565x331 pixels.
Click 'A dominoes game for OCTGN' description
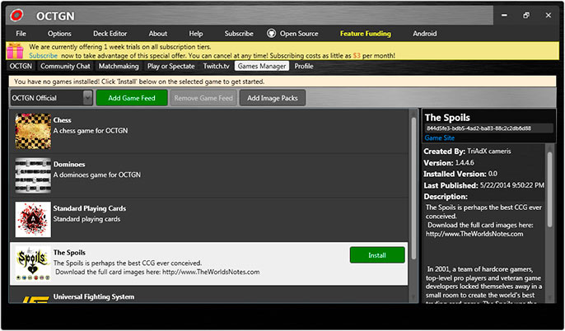(x=97, y=175)
